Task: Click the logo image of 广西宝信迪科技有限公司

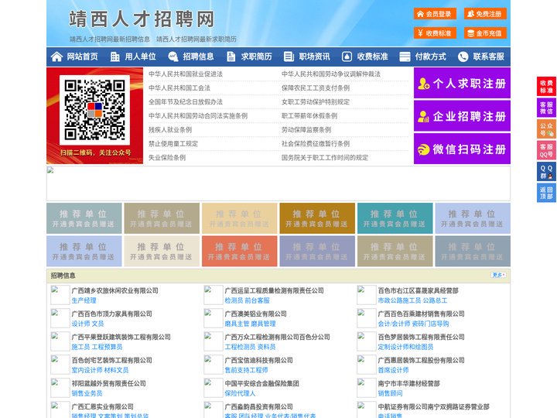Action: tap(214, 365)
